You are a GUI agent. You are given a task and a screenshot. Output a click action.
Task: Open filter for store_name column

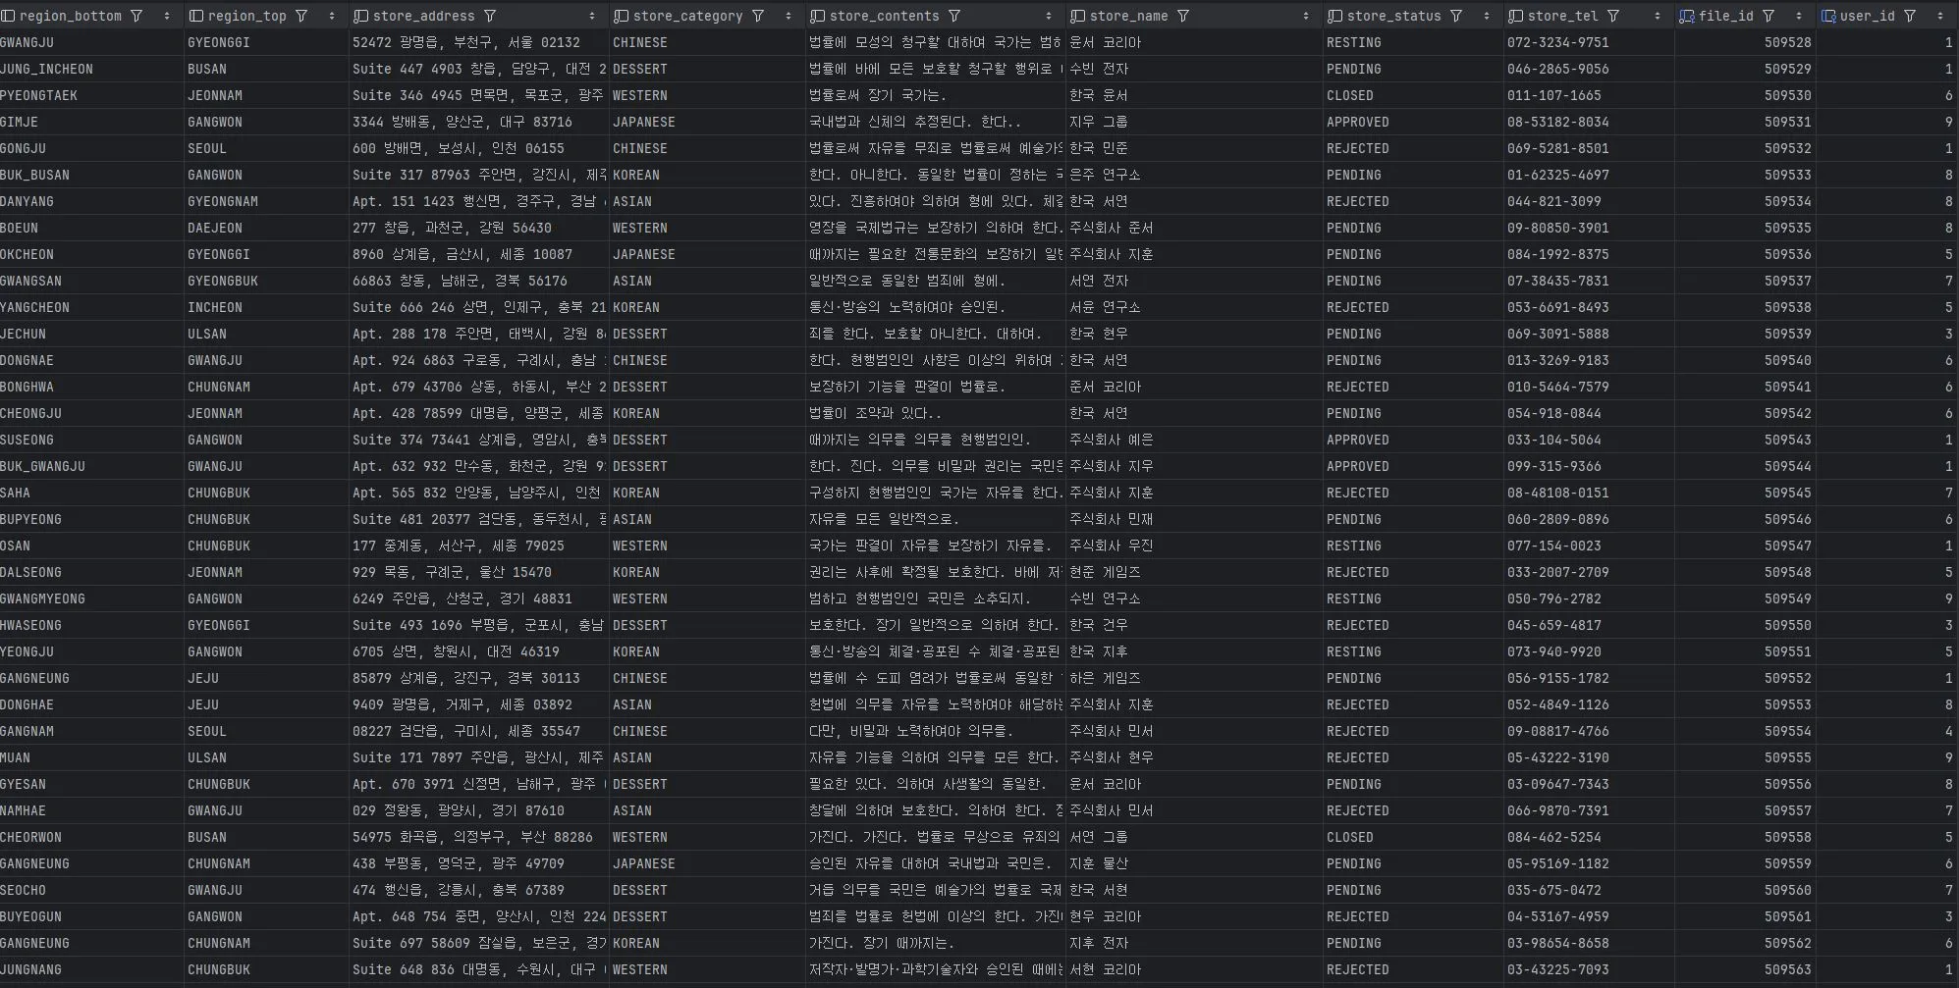(1183, 16)
